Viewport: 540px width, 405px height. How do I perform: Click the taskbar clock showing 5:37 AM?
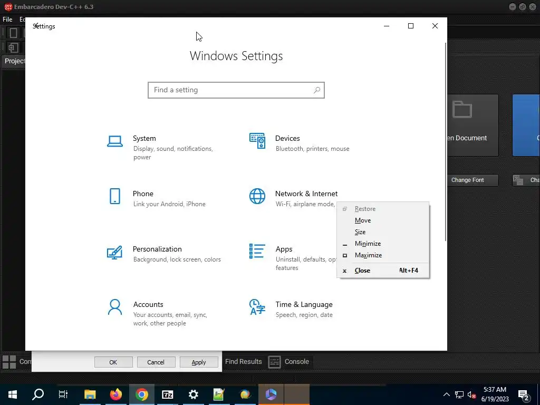click(x=495, y=394)
